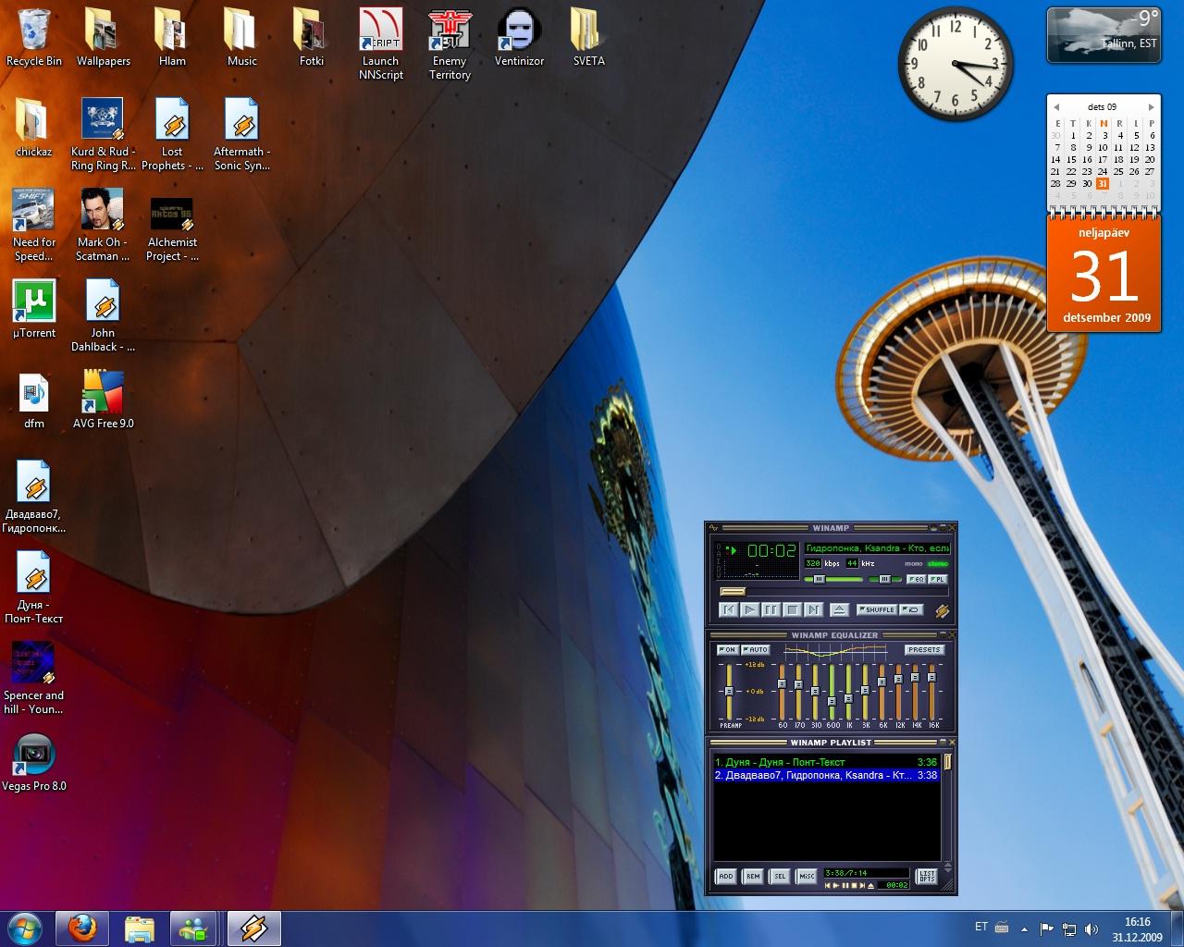Screen dimensions: 1184x947
Task: Click the Launch NNScript shortcut
Action: (381, 44)
